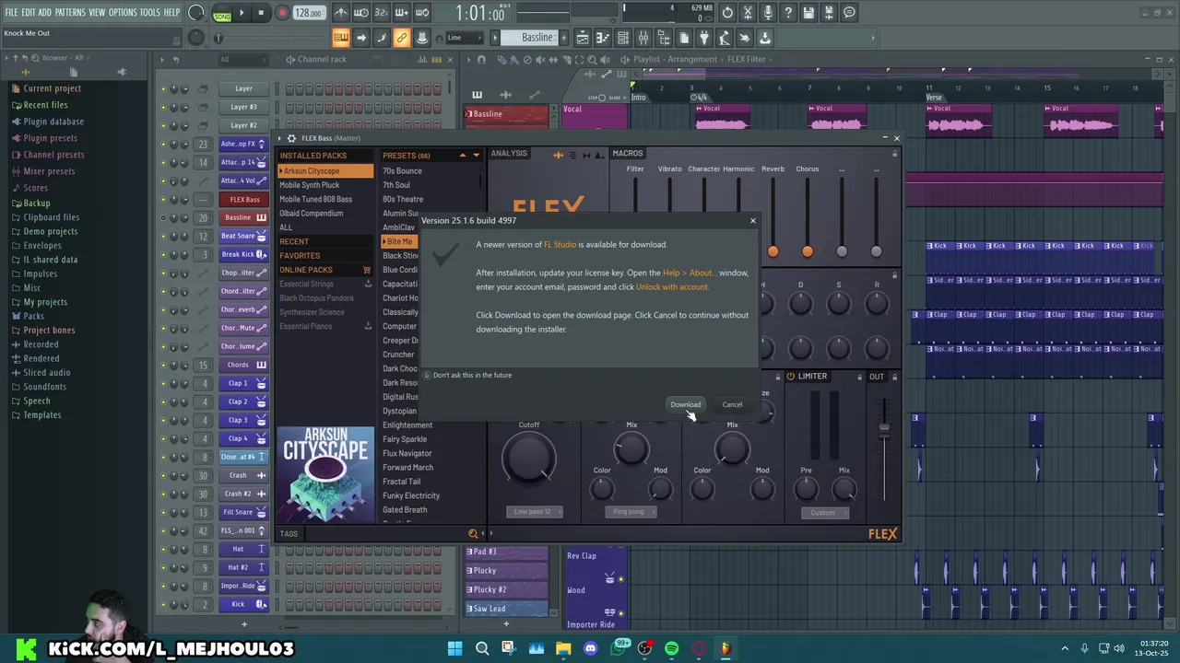
Task: Click the undo history icon
Action: [x=727, y=13]
